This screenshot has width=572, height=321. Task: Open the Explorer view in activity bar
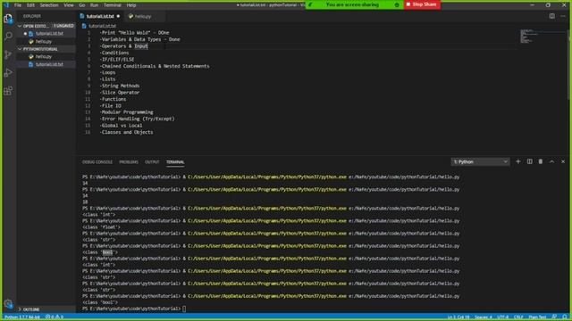pyautogui.click(x=8, y=18)
